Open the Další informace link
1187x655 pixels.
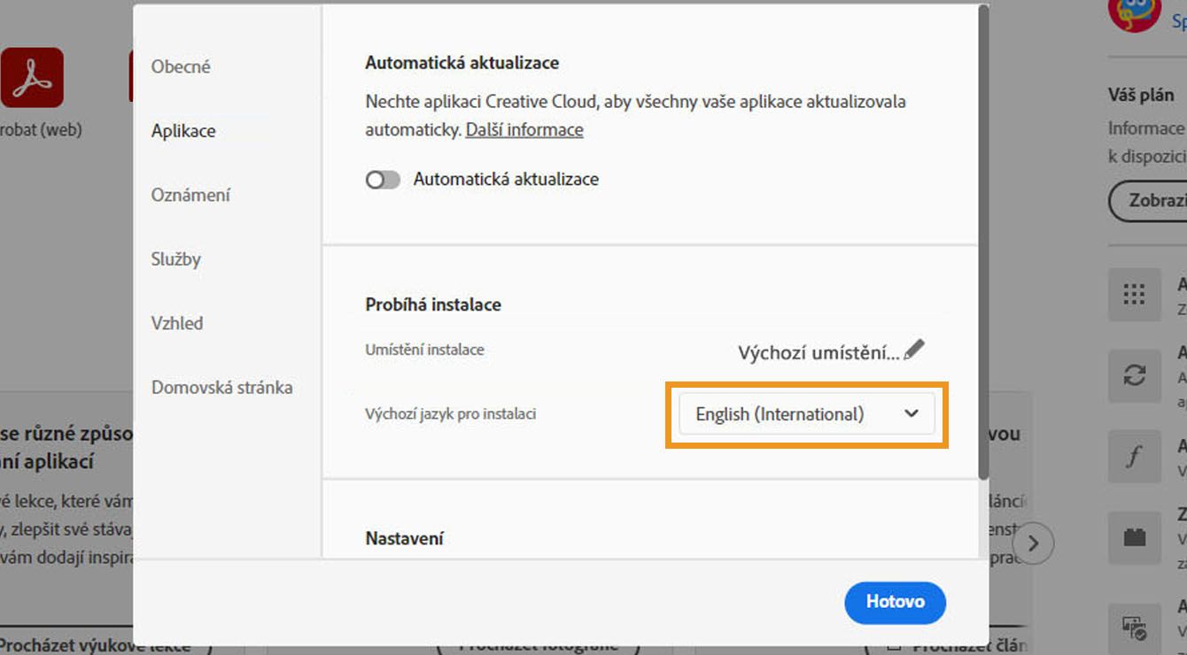(x=524, y=129)
